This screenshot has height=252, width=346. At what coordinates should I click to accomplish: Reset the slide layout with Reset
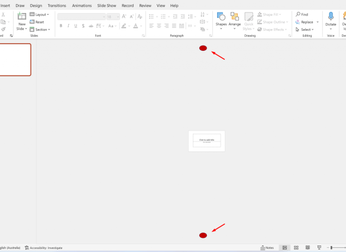[37, 22]
